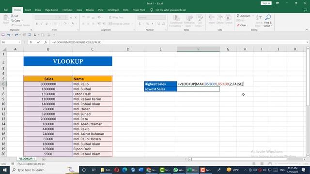Save workbook via Quick Access toolbar
Viewport: 310px width, 174px height.
[3, 35]
